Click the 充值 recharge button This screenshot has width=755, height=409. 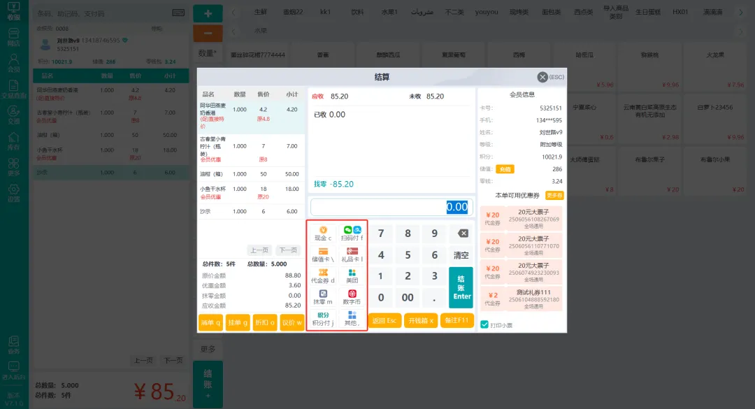click(x=505, y=169)
